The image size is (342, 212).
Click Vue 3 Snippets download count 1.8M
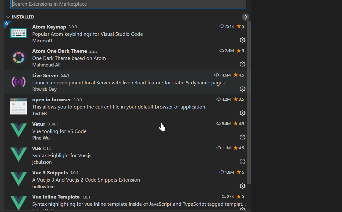[227, 172]
